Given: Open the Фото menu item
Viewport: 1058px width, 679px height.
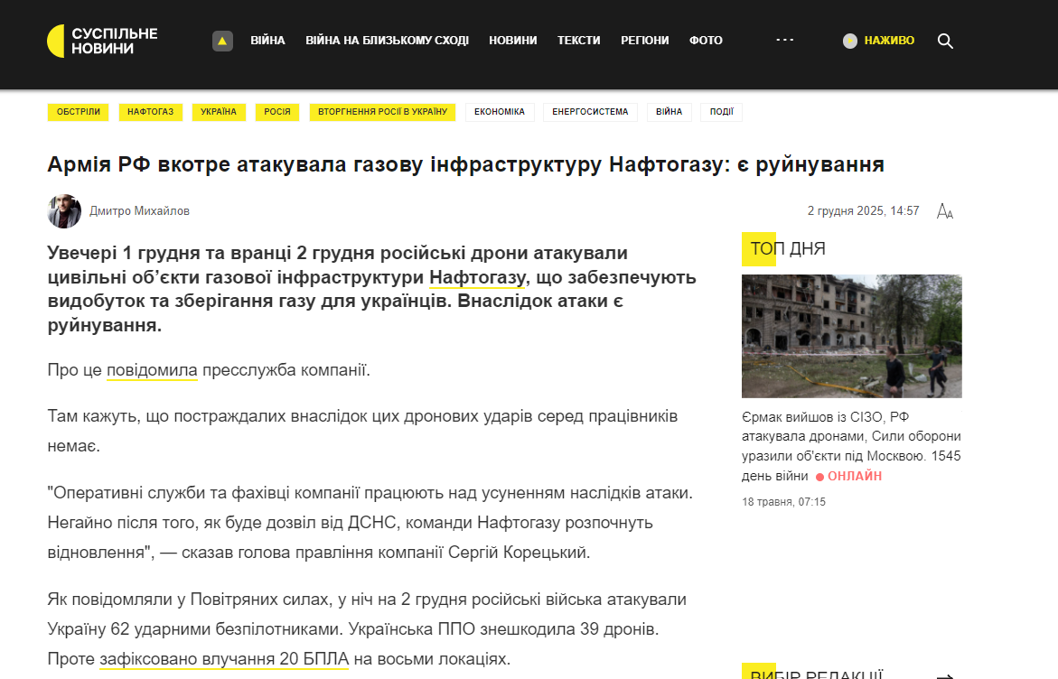Looking at the screenshot, I should [x=706, y=41].
